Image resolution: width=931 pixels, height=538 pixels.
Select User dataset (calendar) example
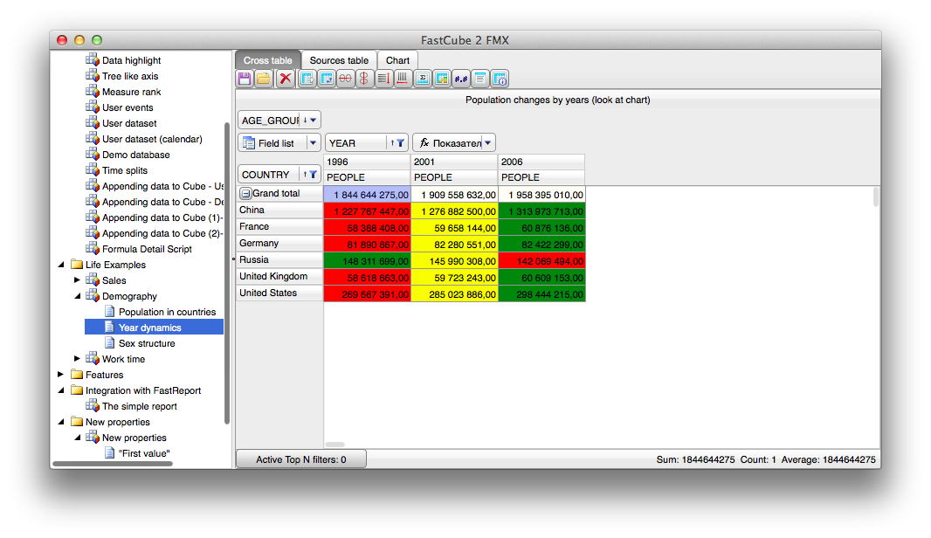(152, 139)
